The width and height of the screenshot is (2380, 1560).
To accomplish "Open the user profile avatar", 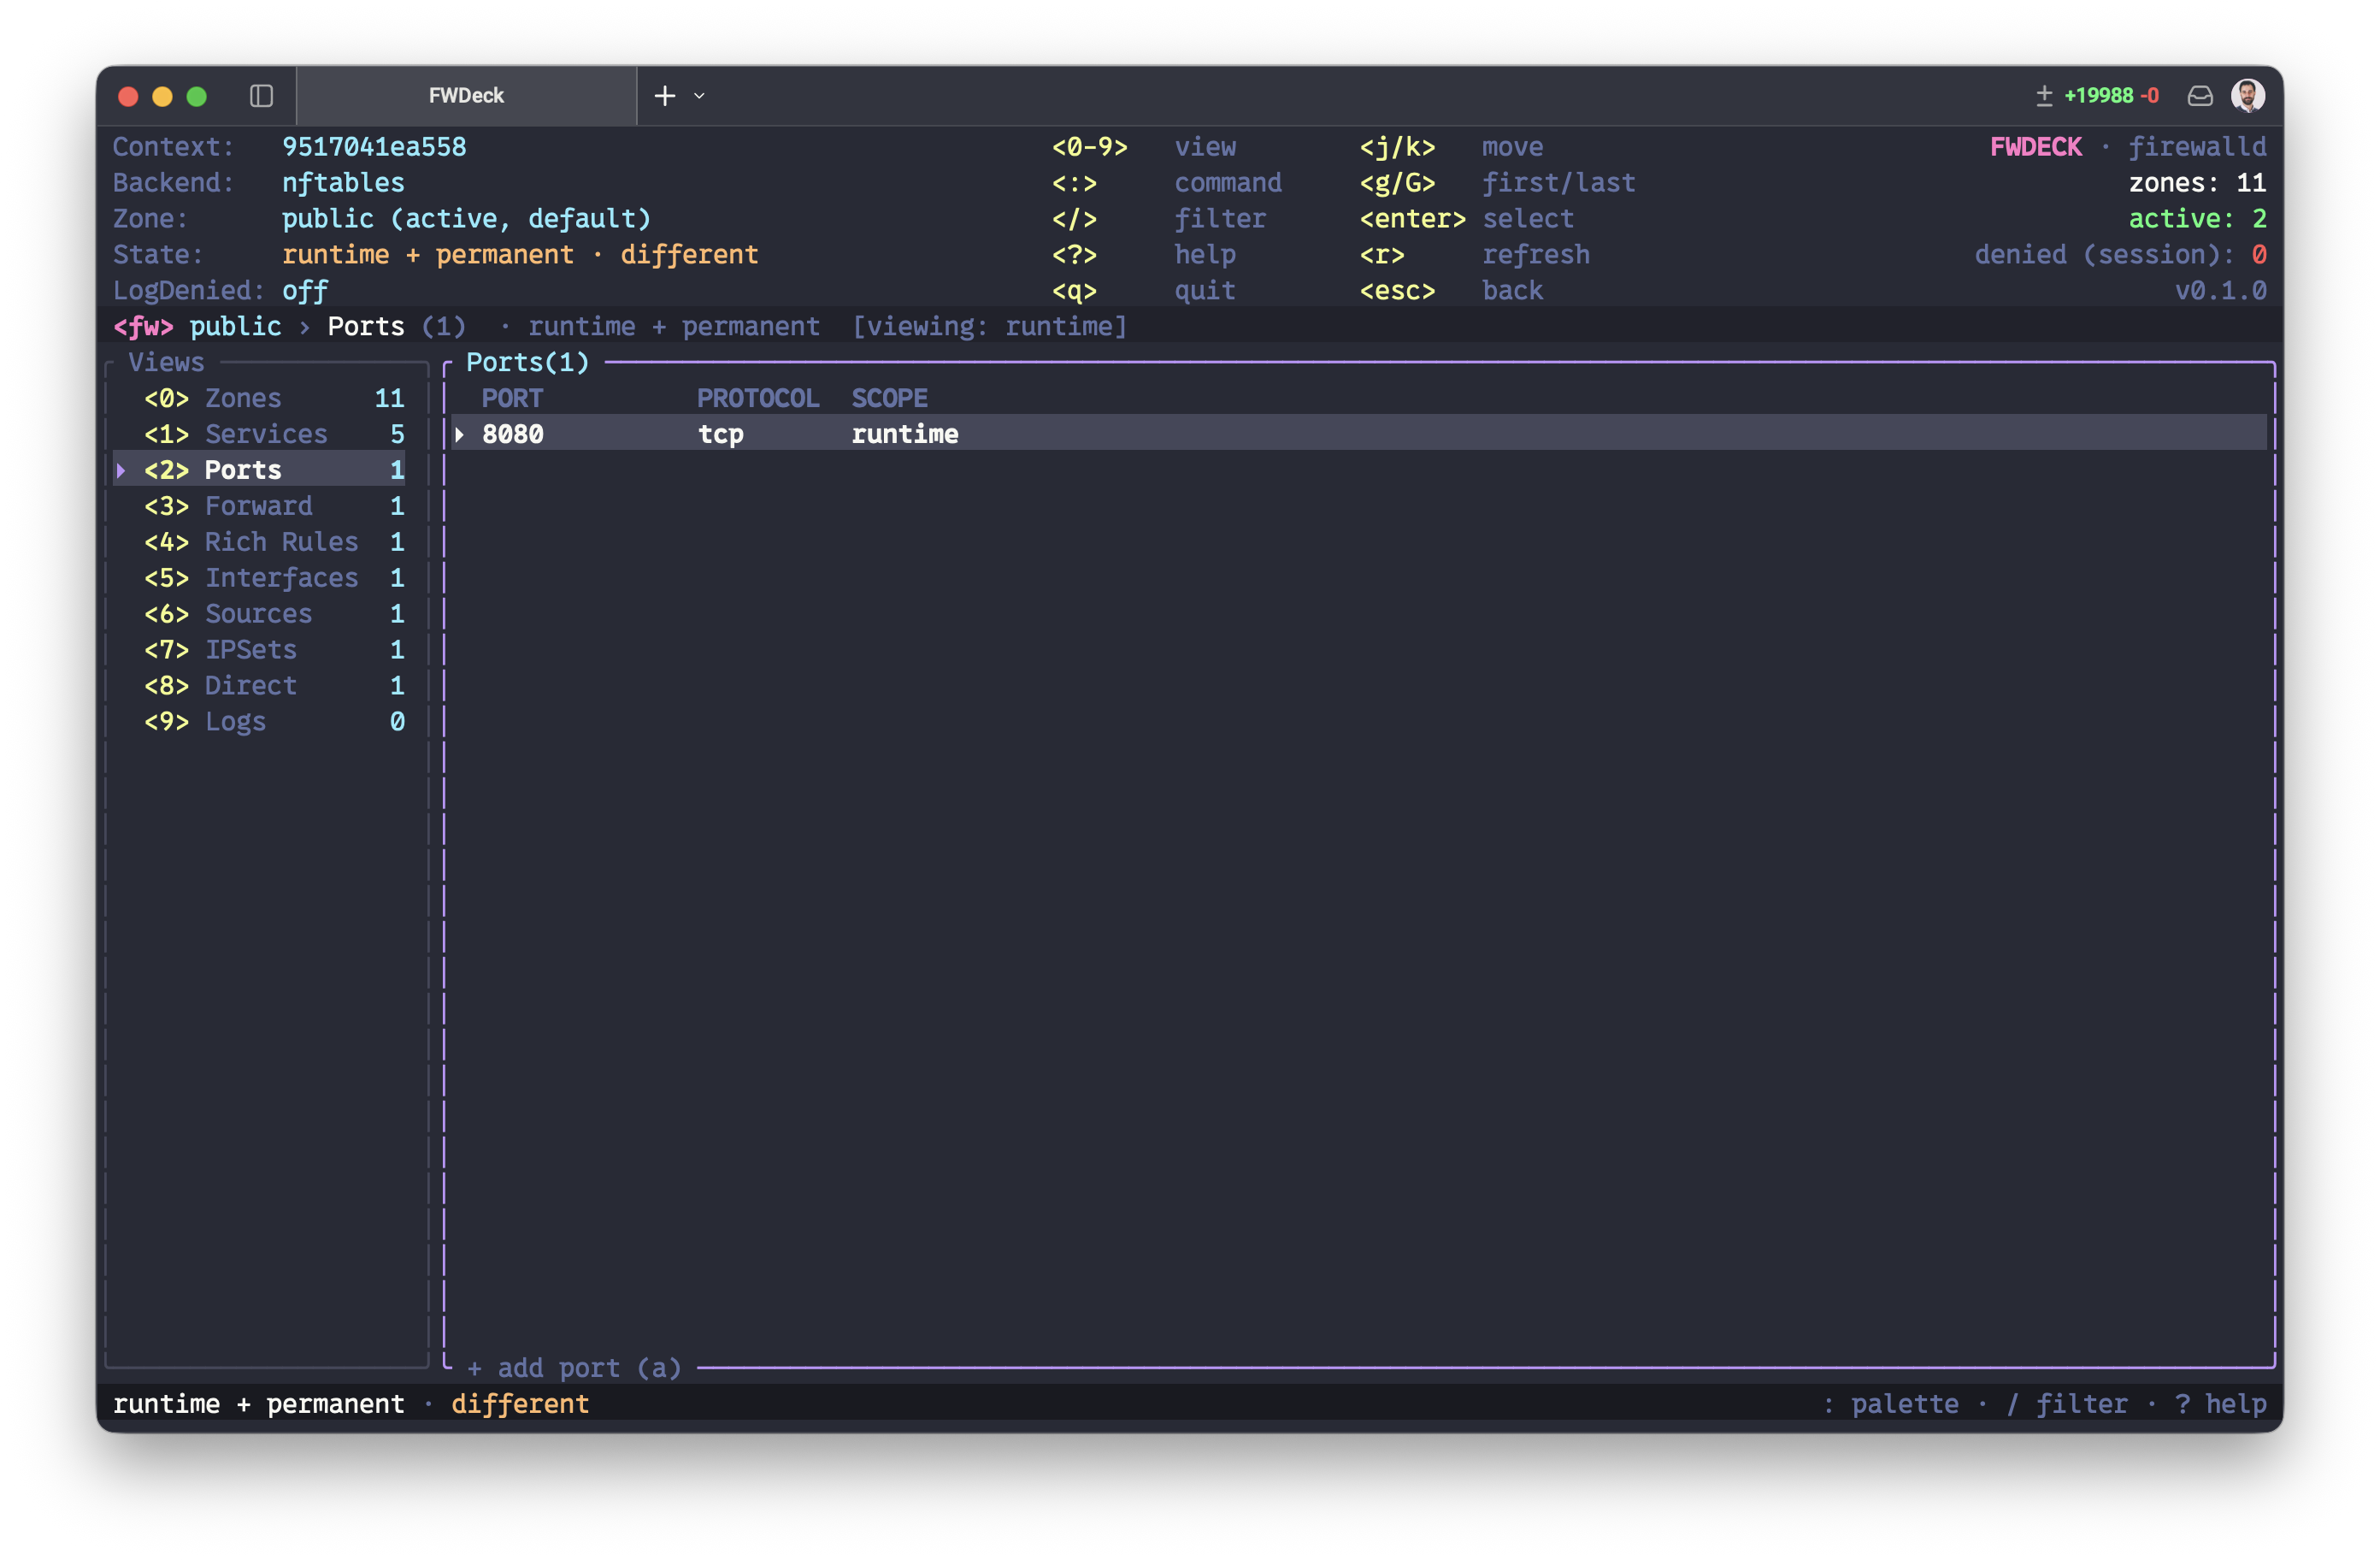I will pos(2248,96).
